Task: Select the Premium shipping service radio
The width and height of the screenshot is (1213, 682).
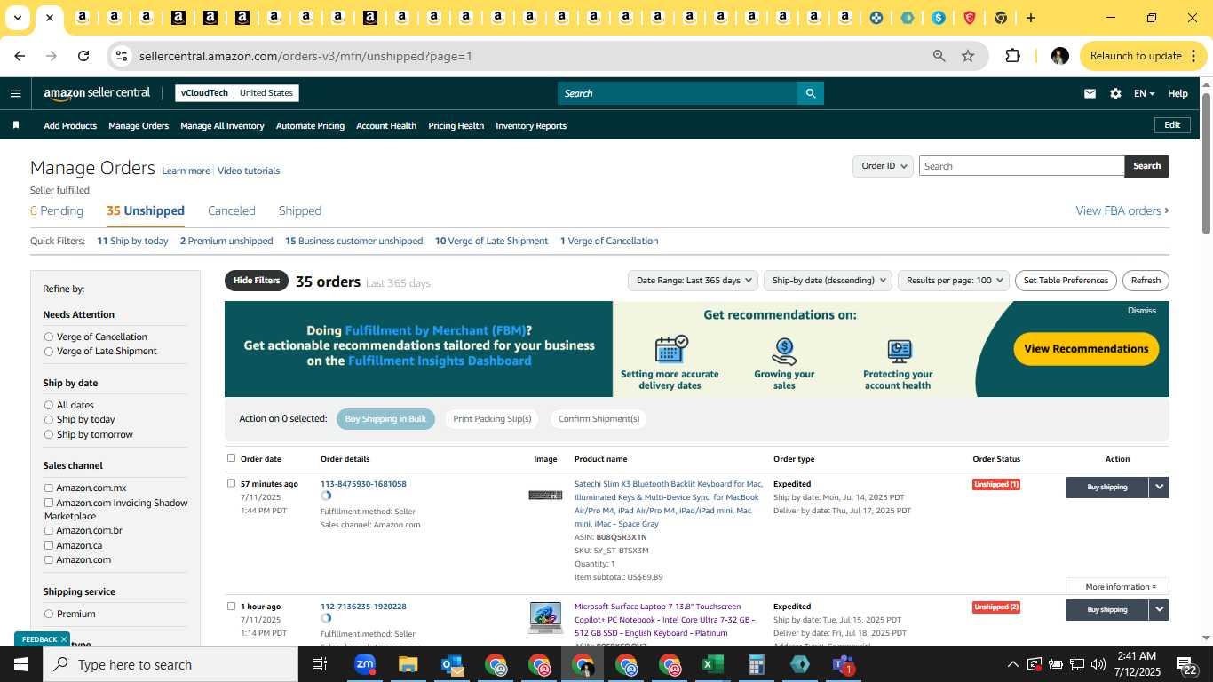Action: (x=49, y=614)
